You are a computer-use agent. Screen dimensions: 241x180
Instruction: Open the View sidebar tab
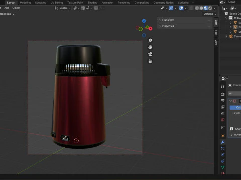click(216, 42)
